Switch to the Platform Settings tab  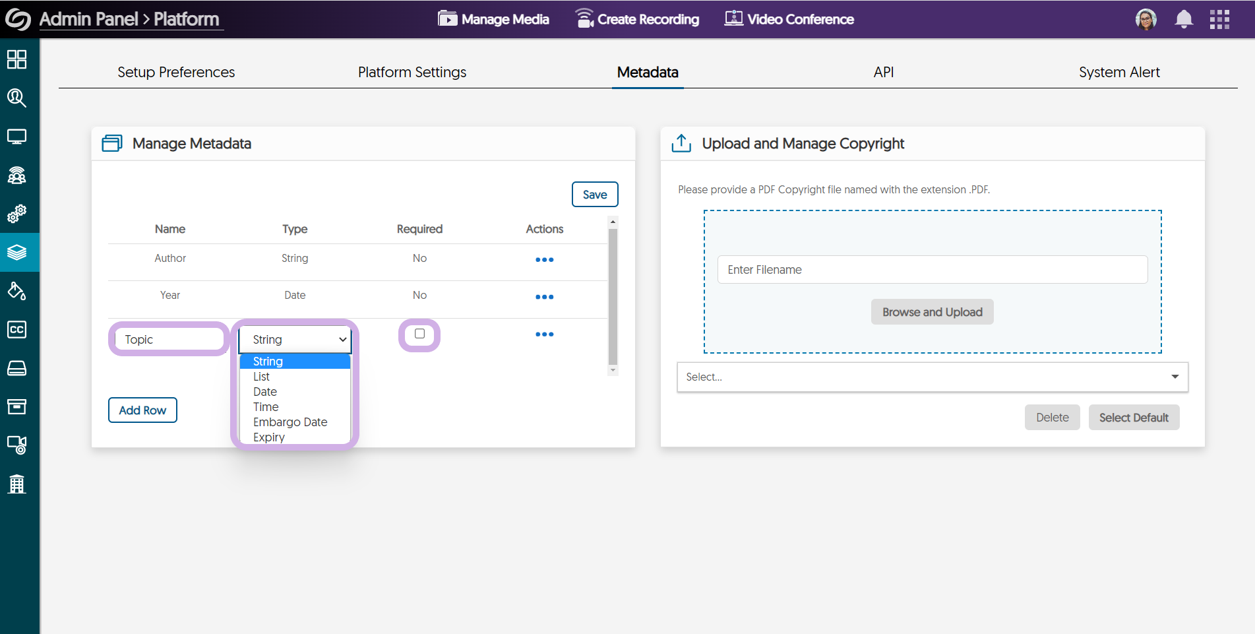pyautogui.click(x=412, y=72)
